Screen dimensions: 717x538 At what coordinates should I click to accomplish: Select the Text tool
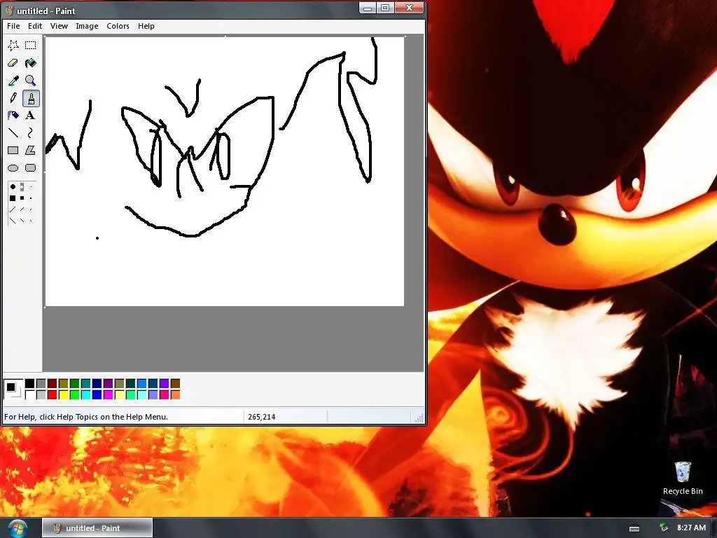point(31,116)
